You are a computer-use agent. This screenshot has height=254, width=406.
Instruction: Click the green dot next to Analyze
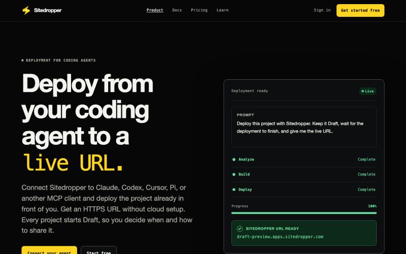click(234, 160)
